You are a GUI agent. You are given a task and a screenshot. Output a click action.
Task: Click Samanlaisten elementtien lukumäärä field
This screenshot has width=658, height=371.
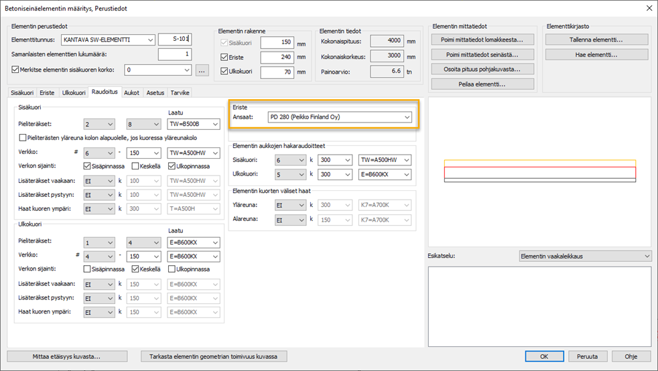(175, 54)
